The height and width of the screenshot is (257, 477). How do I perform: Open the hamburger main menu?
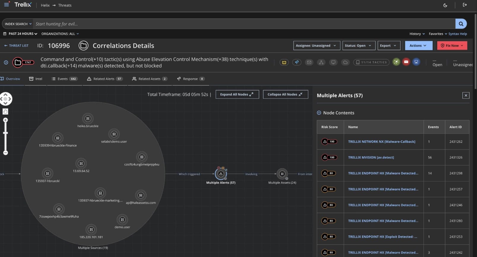tap(7, 4)
